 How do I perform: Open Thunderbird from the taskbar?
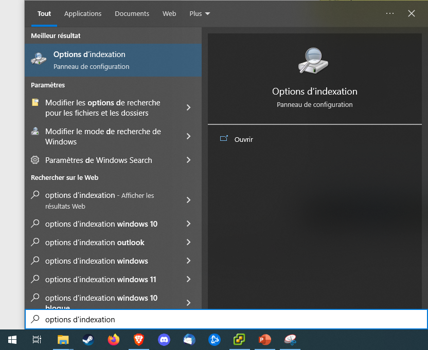pyautogui.click(x=189, y=340)
